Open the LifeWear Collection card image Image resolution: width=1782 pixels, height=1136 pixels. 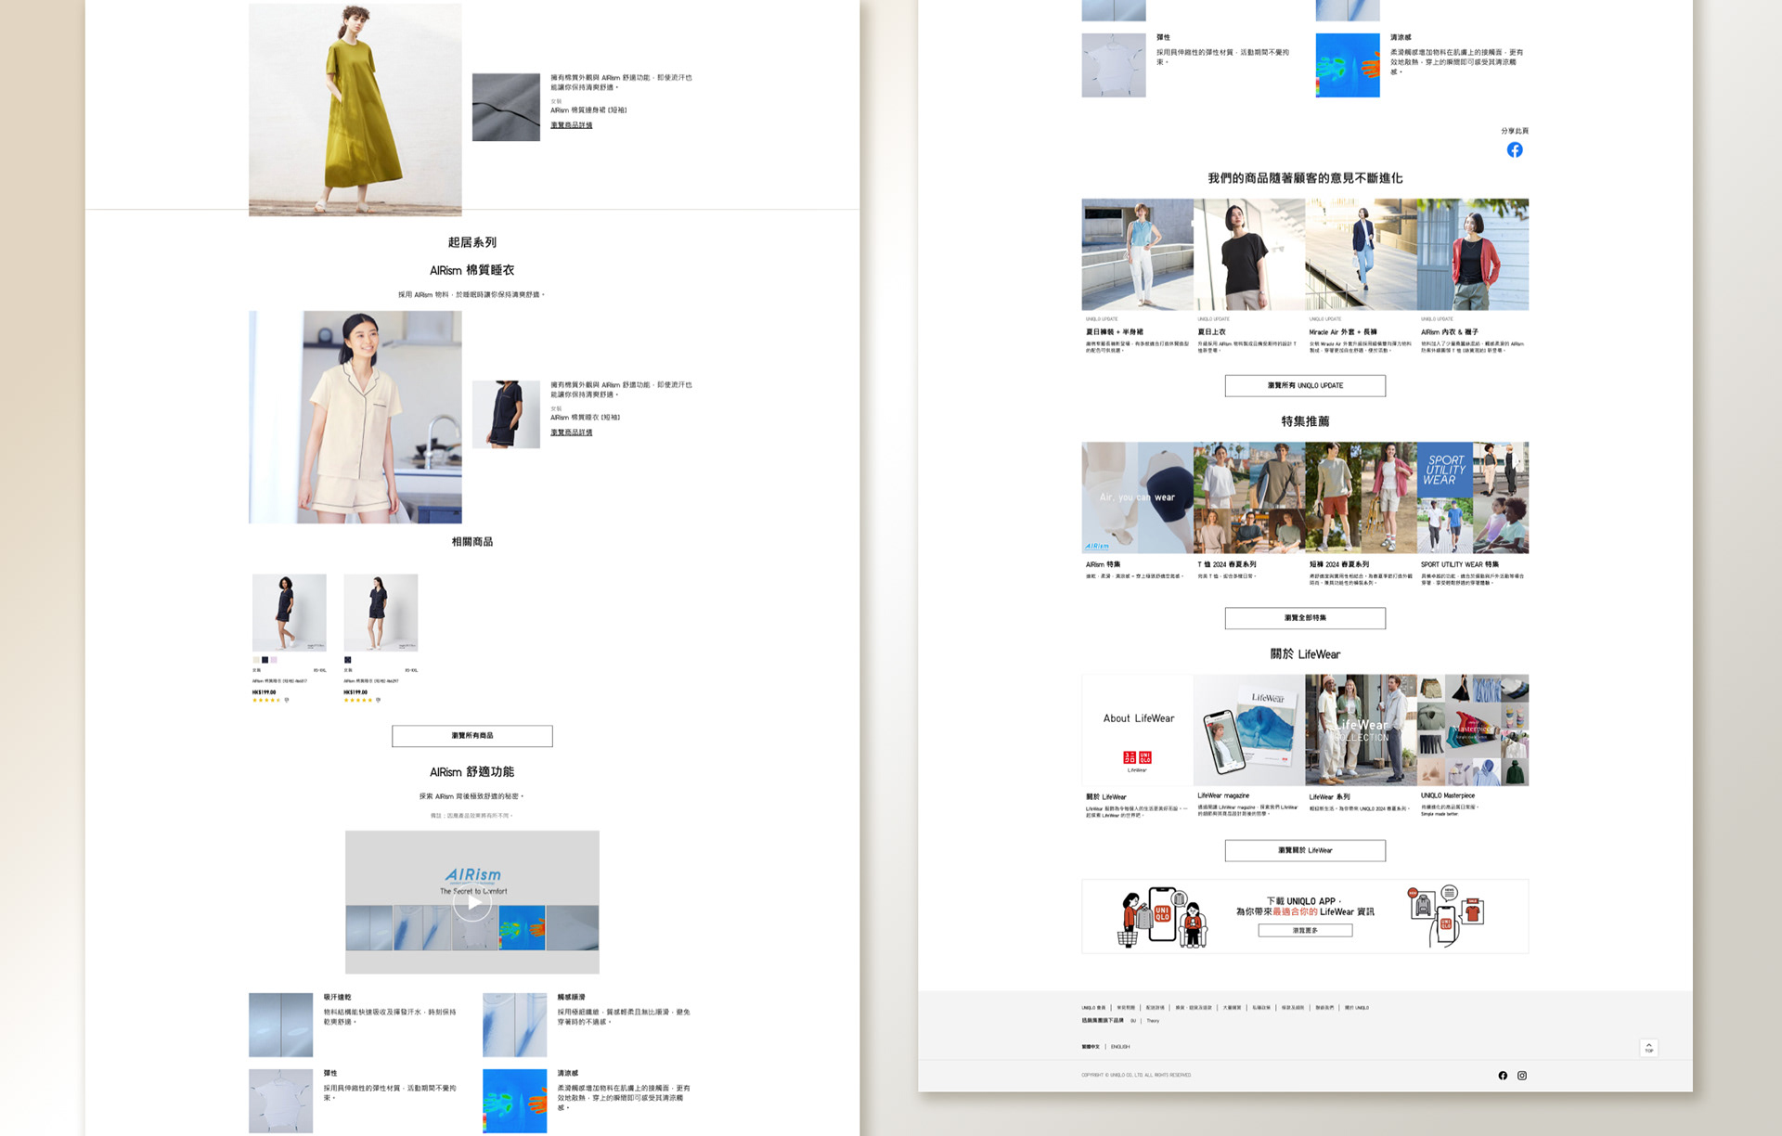pos(1361,730)
